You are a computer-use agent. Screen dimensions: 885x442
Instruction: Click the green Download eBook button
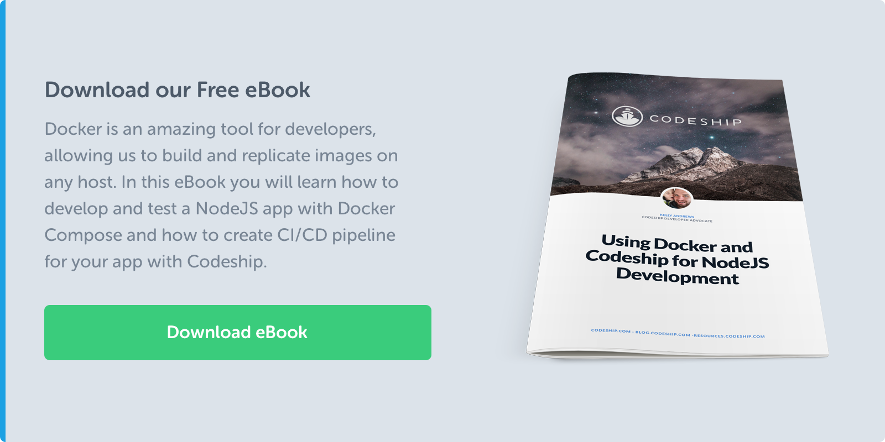(x=238, y=333)
